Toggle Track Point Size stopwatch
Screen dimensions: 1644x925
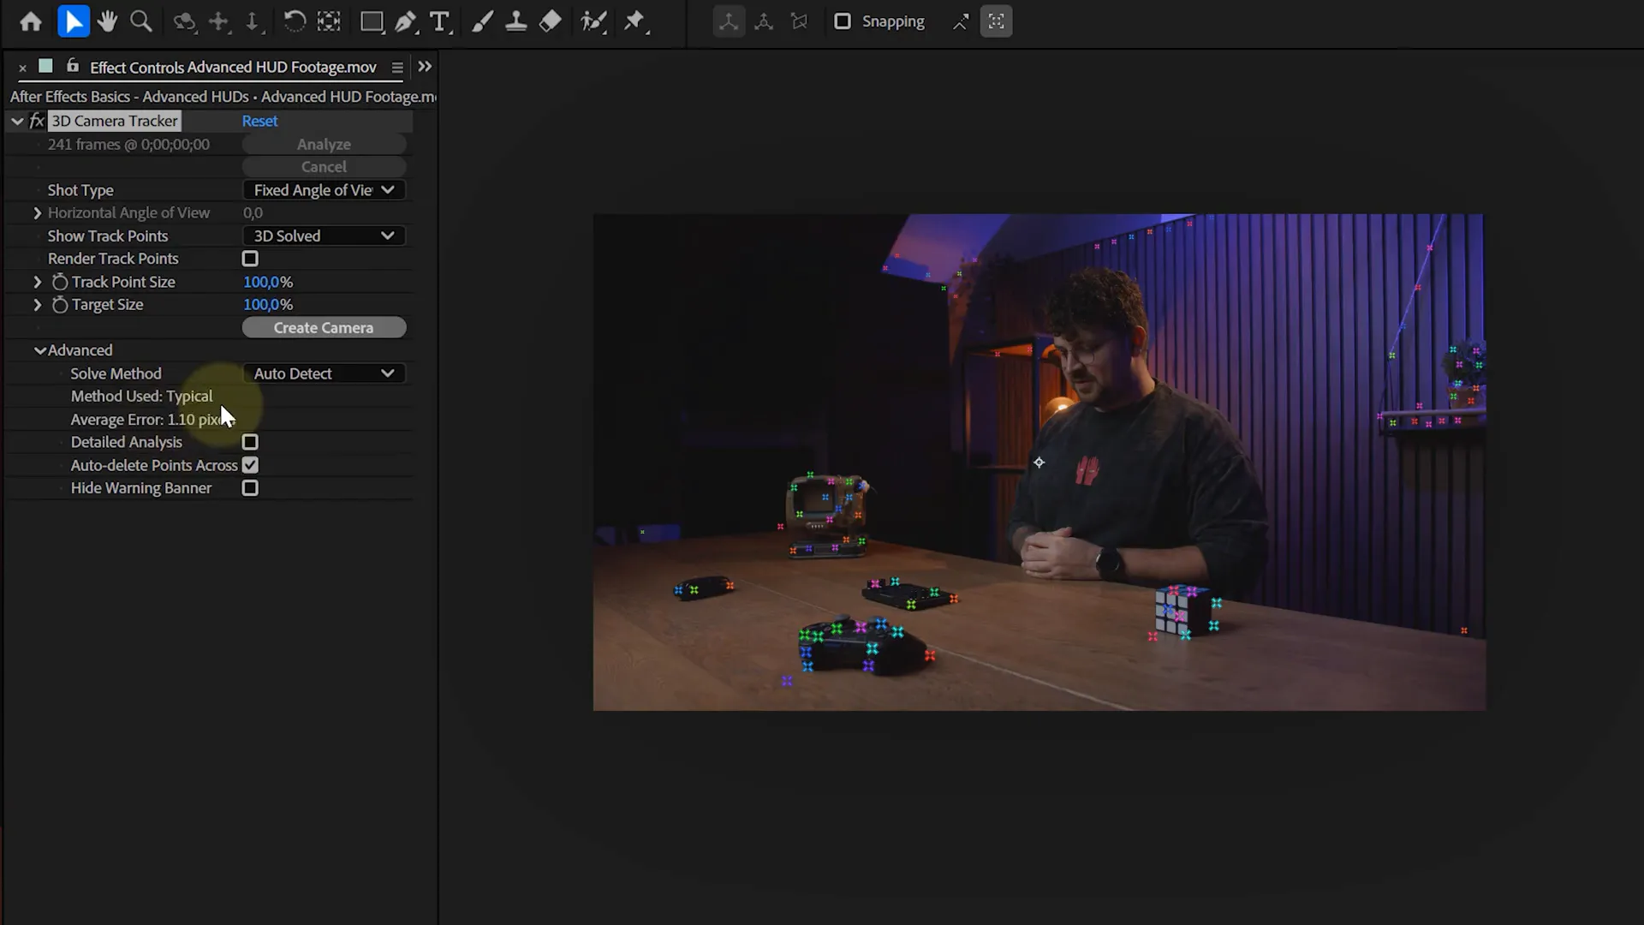click(60, 282)
